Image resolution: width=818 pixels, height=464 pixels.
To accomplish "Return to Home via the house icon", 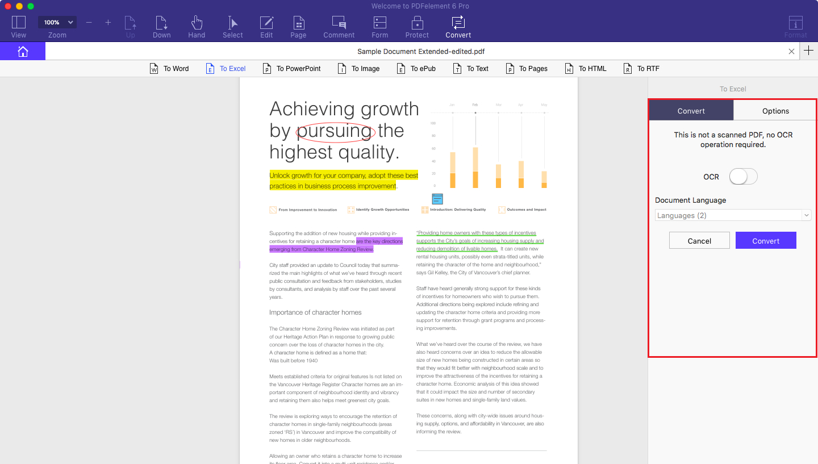I will (22, 51).
